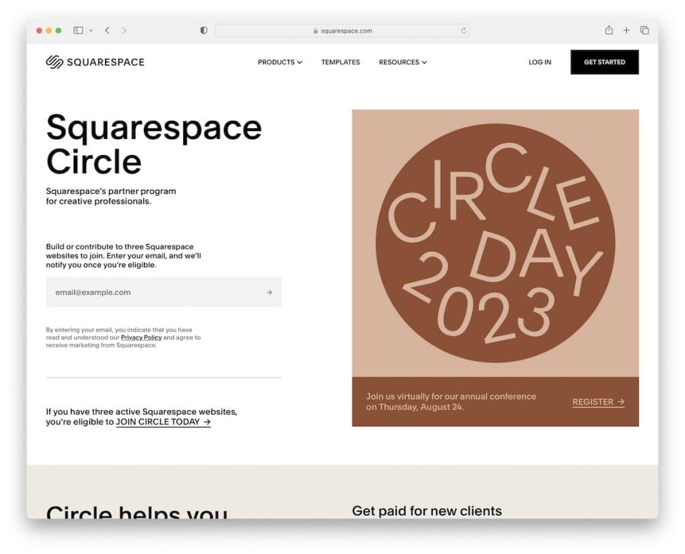Add a new tab with plus icon

tap(626, 30)
